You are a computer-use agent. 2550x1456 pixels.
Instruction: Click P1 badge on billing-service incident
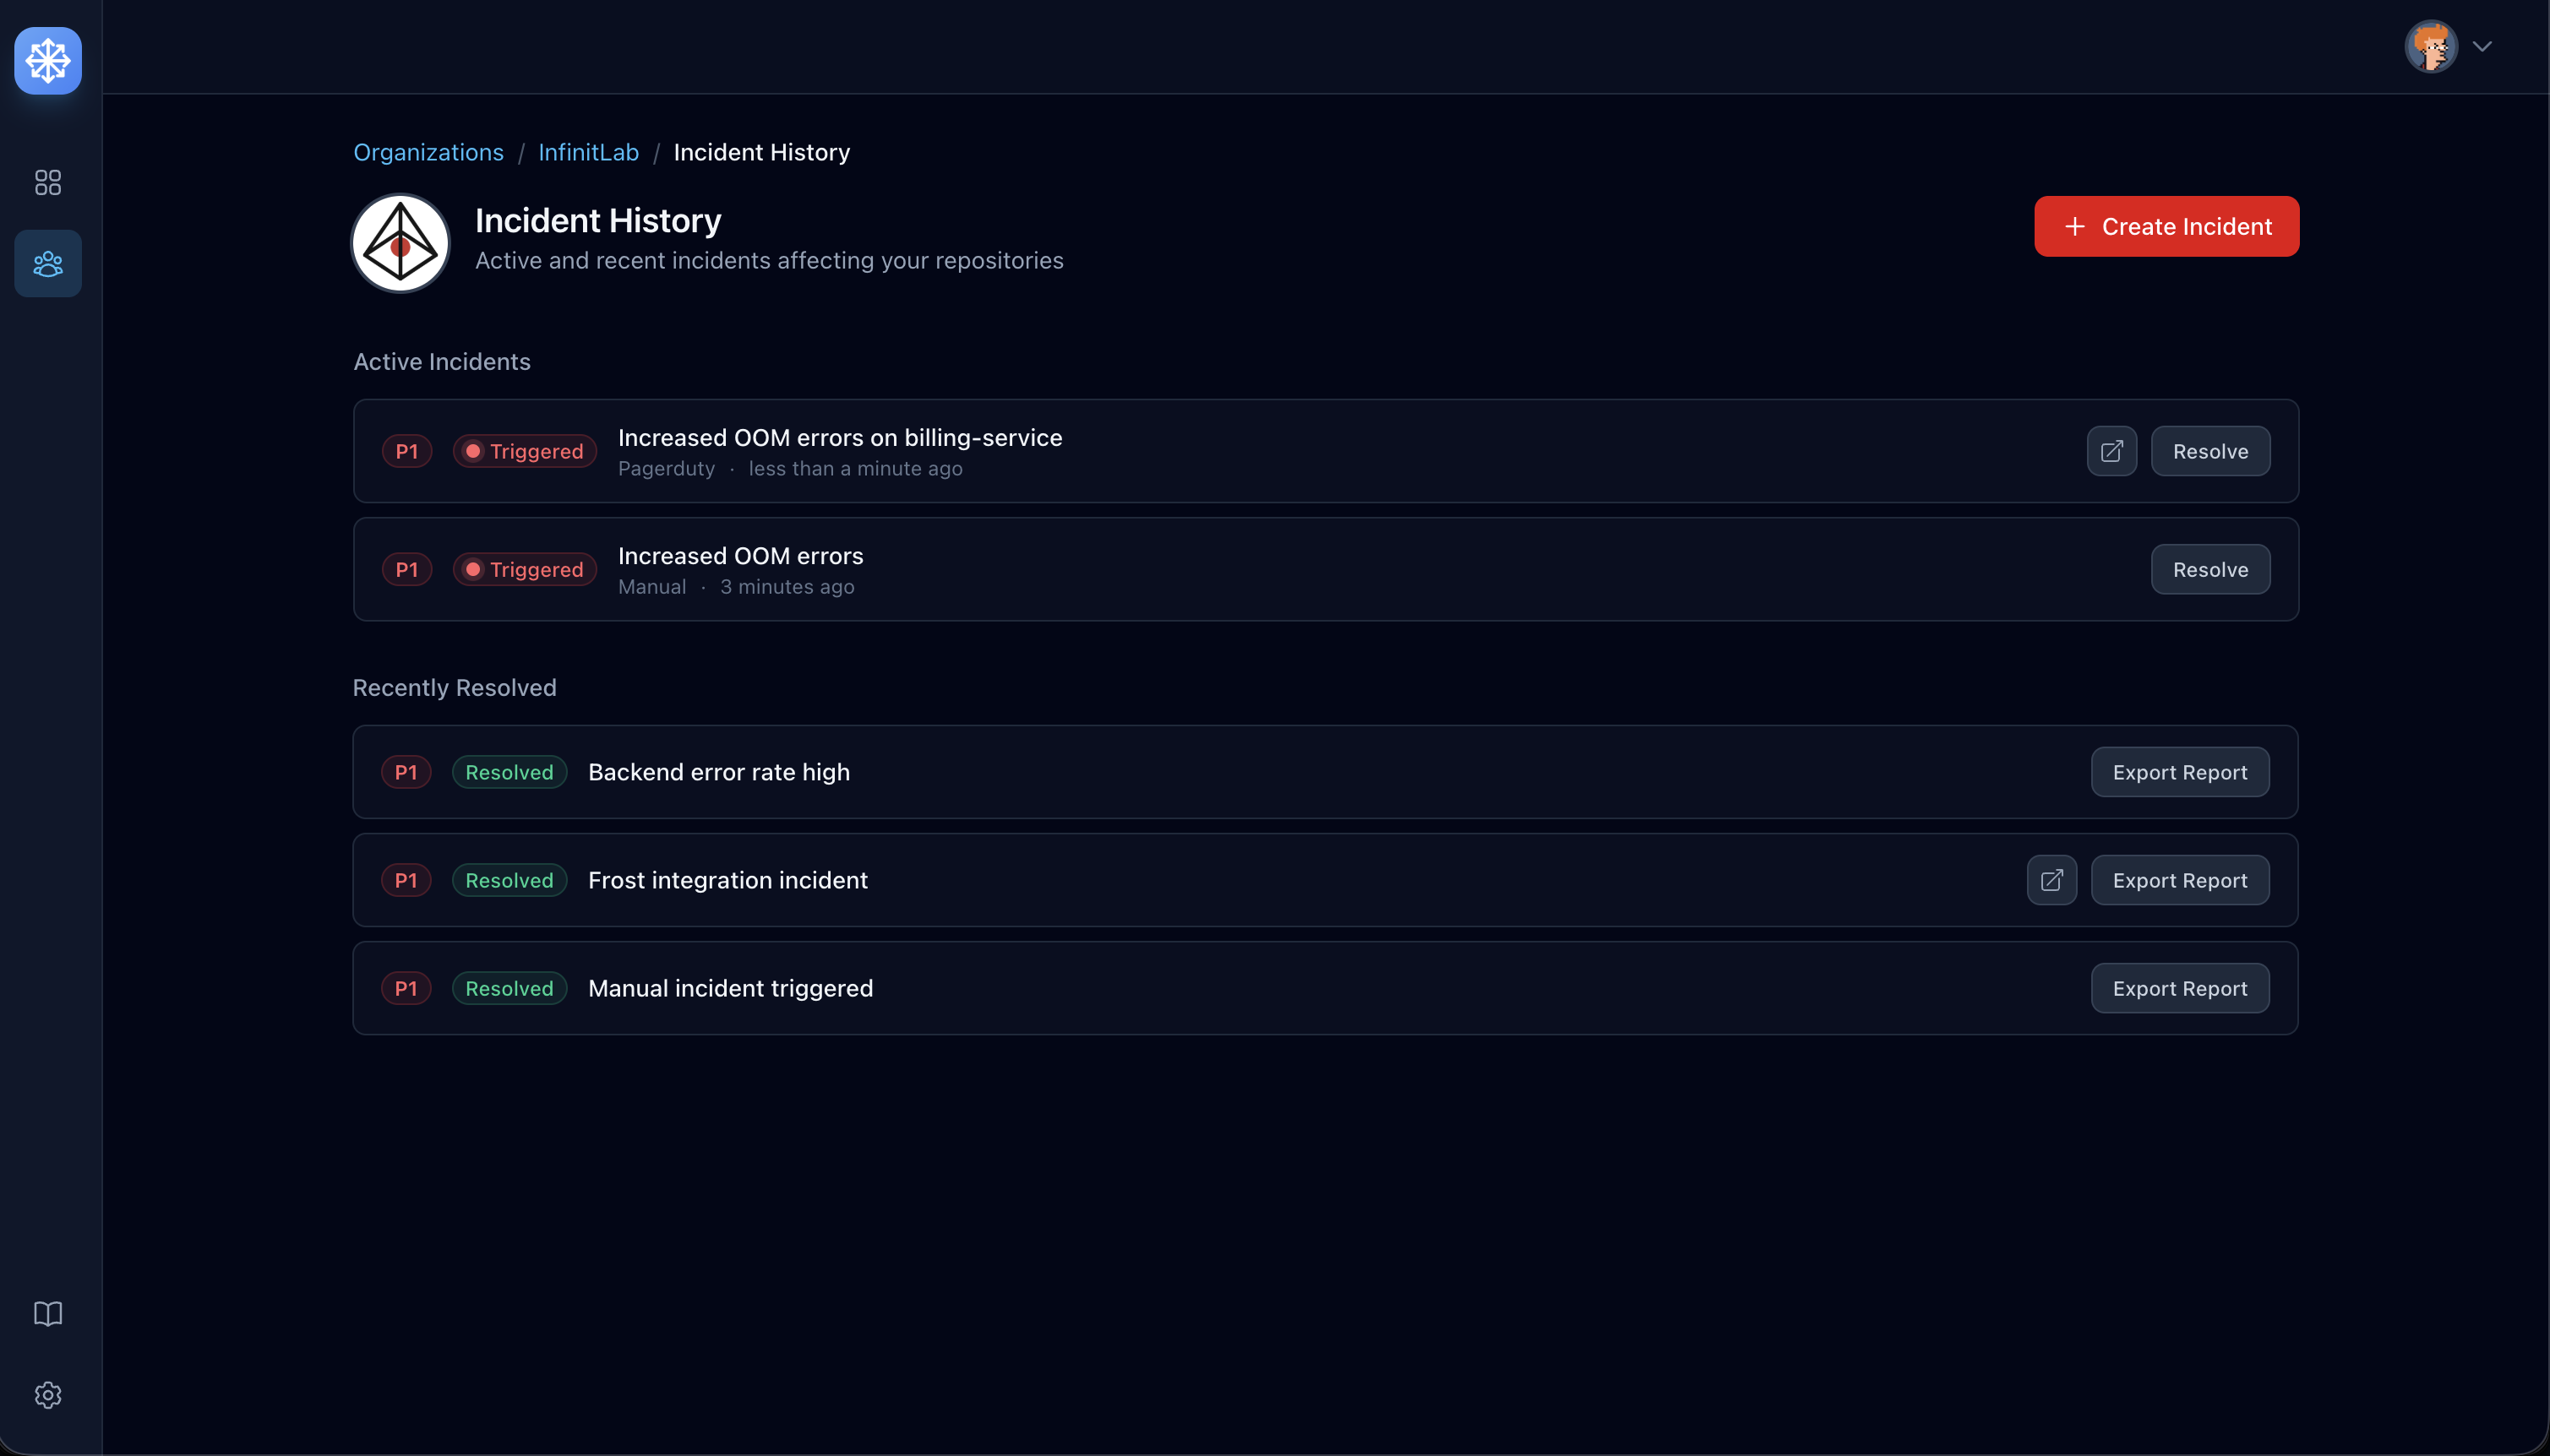[x=407, y=451]
